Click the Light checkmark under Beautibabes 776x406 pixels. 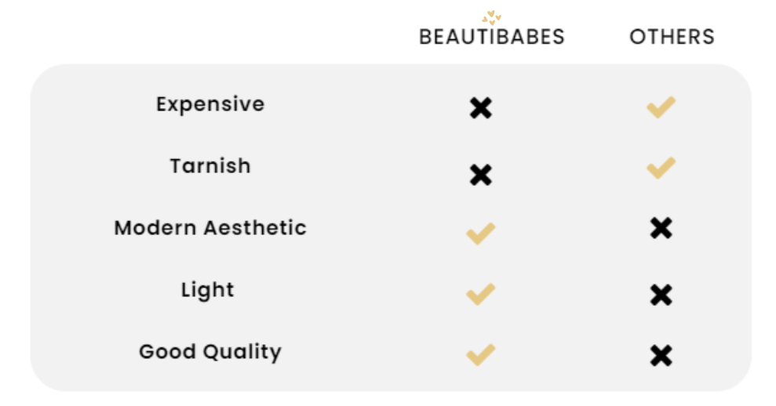click(480, 294)
